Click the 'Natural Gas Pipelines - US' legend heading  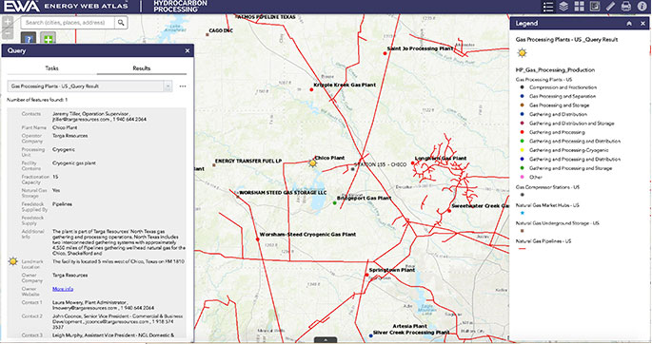[543, 241]
